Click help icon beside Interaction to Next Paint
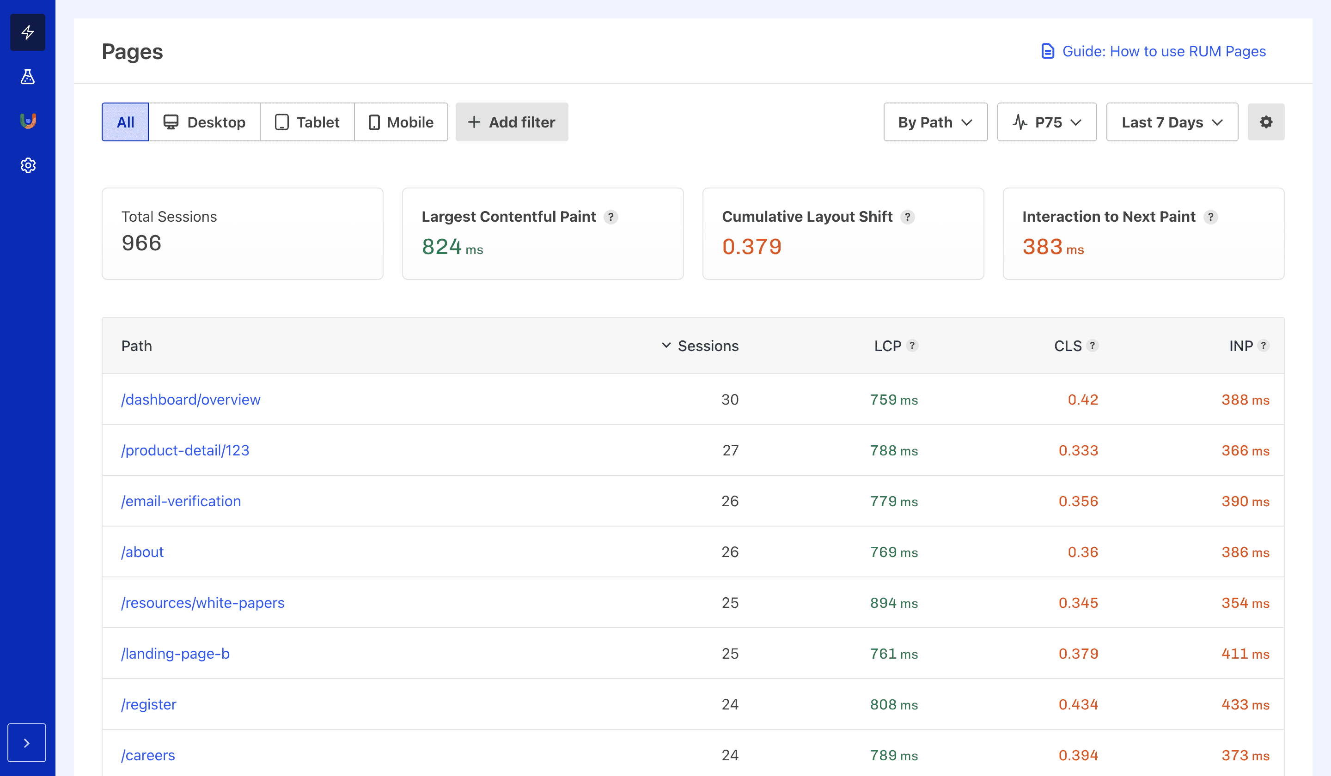The image size is (1331, 776). coord(1210,217)
